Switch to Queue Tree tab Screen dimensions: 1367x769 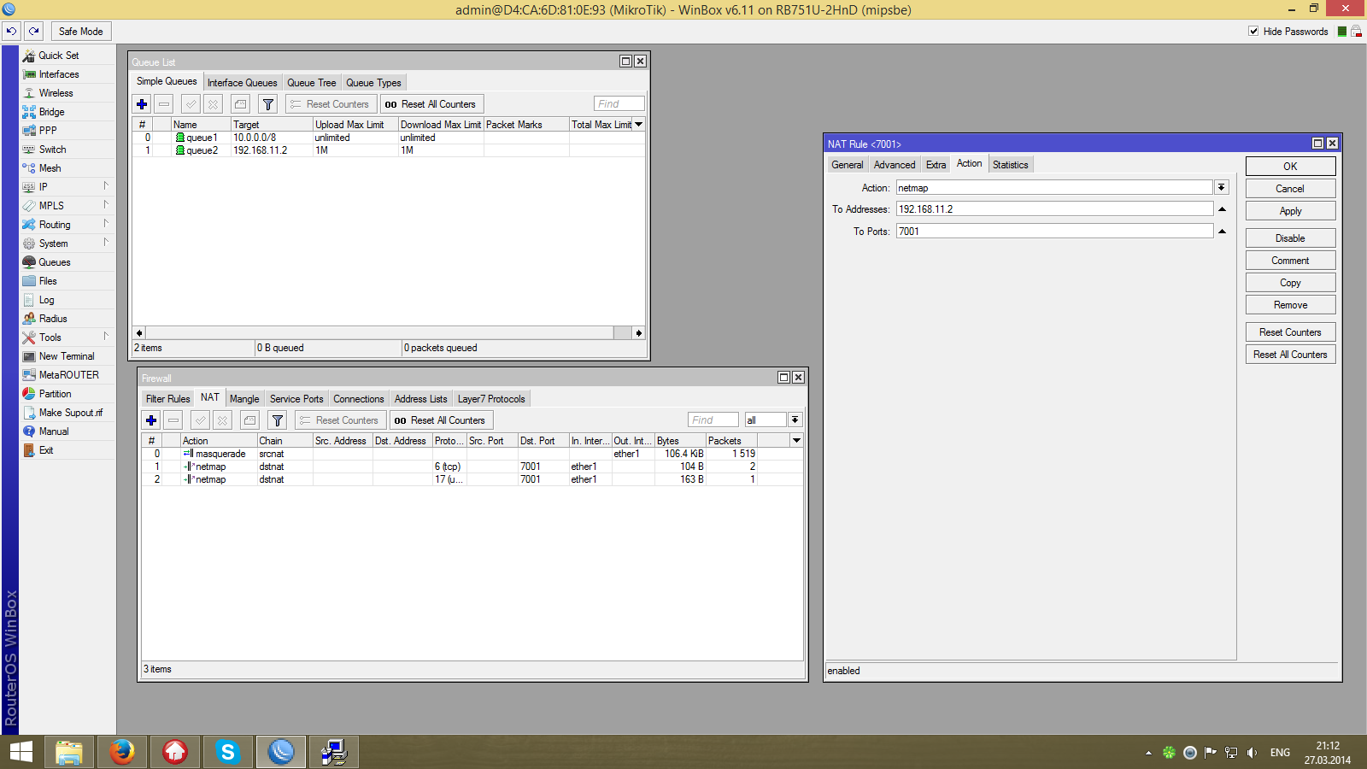(x=312, y=83)
